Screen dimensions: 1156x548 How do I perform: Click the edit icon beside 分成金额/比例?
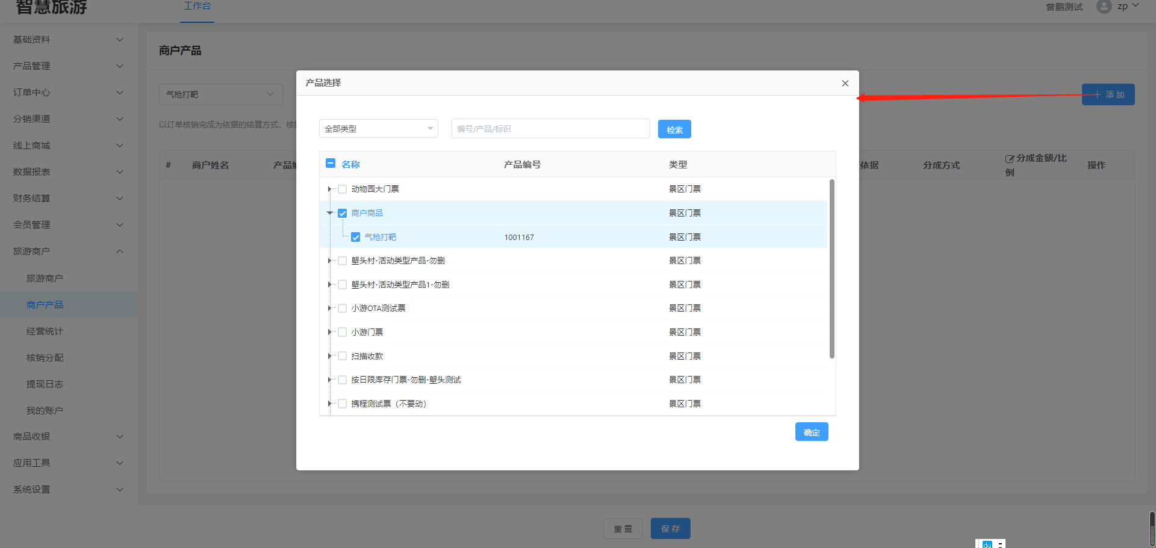pos(1010,159)
